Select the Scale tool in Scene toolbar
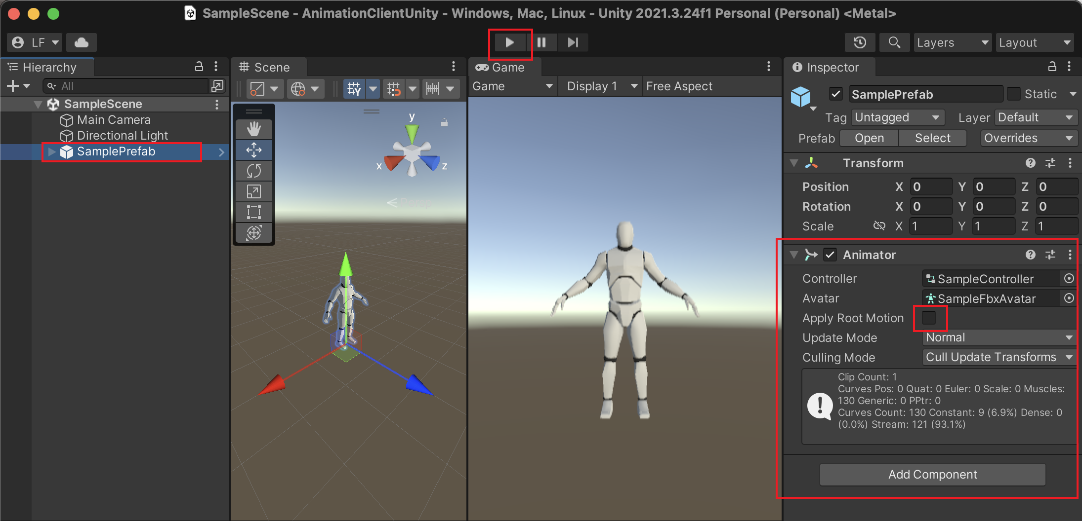Screen dimensions: 1082x521 coord(253,191)
